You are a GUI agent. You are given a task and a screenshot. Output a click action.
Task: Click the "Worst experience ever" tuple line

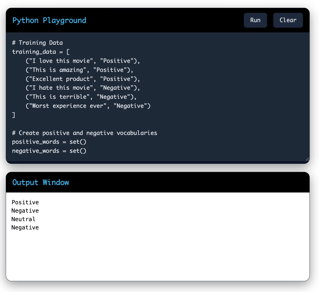88,106
